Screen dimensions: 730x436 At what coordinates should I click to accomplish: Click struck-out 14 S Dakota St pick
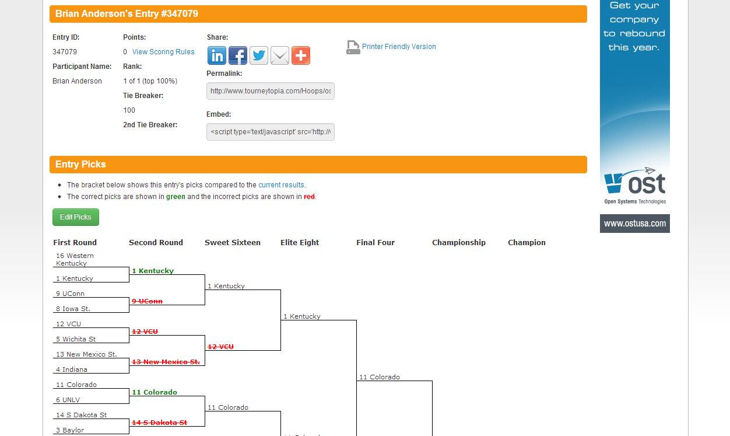[160, 423]
